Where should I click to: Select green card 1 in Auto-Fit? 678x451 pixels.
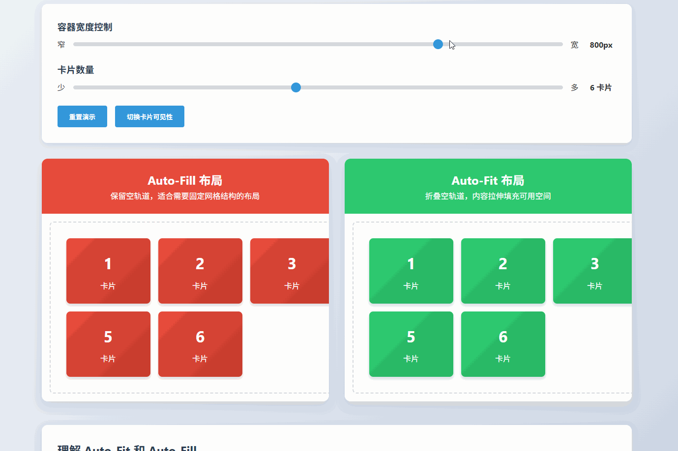(411, 271)
